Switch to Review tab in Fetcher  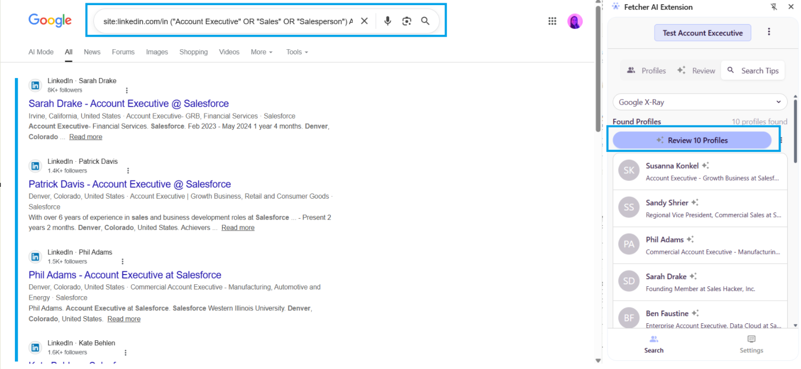[696, 71]
